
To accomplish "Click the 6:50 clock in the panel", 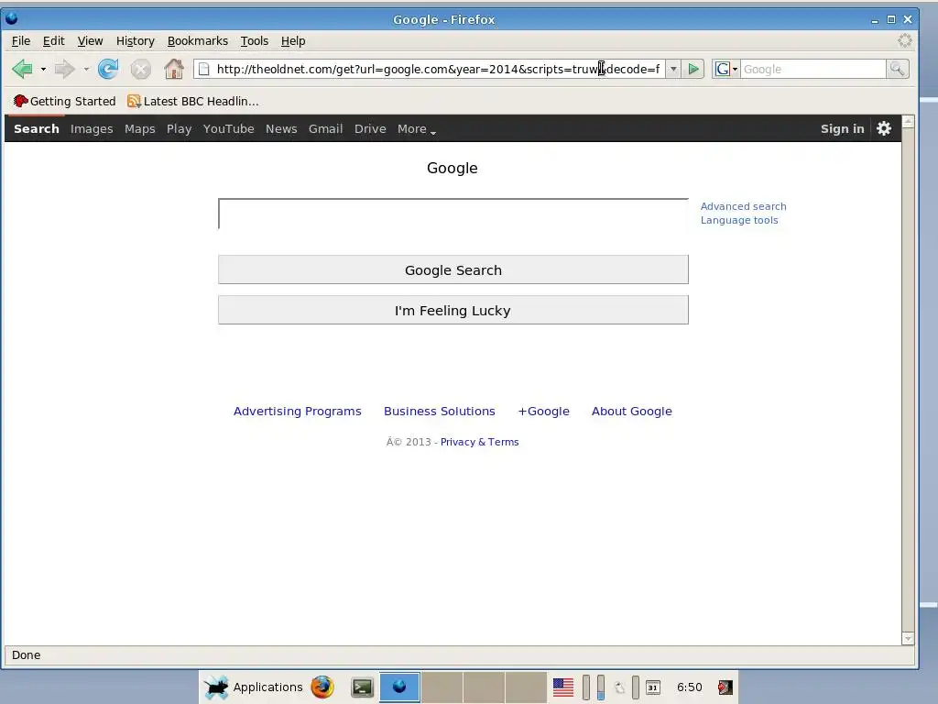I will tap(689, 687).
